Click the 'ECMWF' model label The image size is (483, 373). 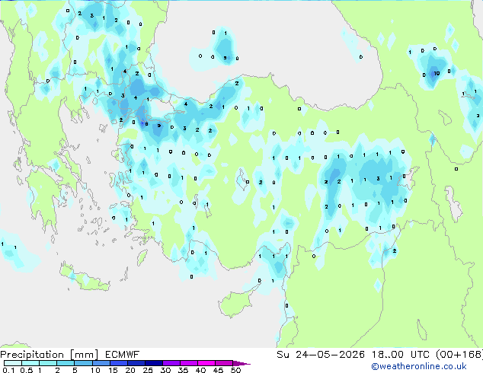[x=123, y=355]
